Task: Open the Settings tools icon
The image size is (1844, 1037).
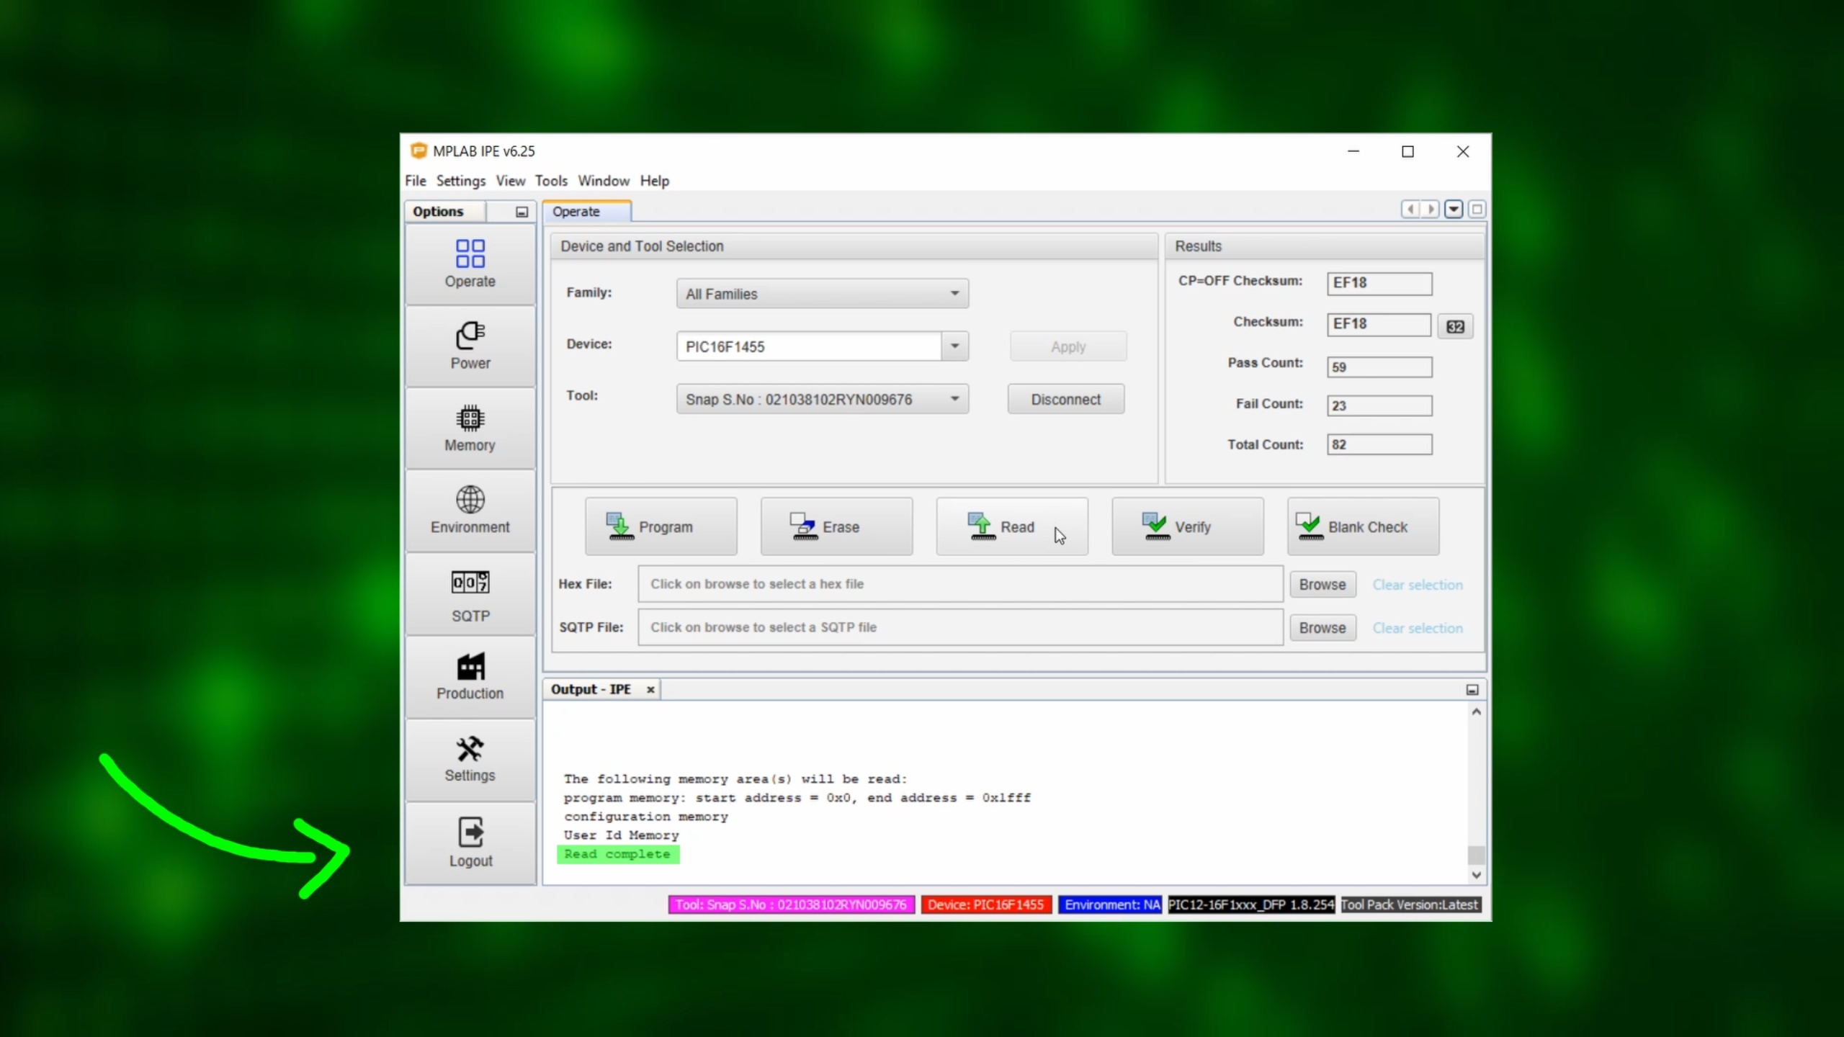Action: [470, 750]
